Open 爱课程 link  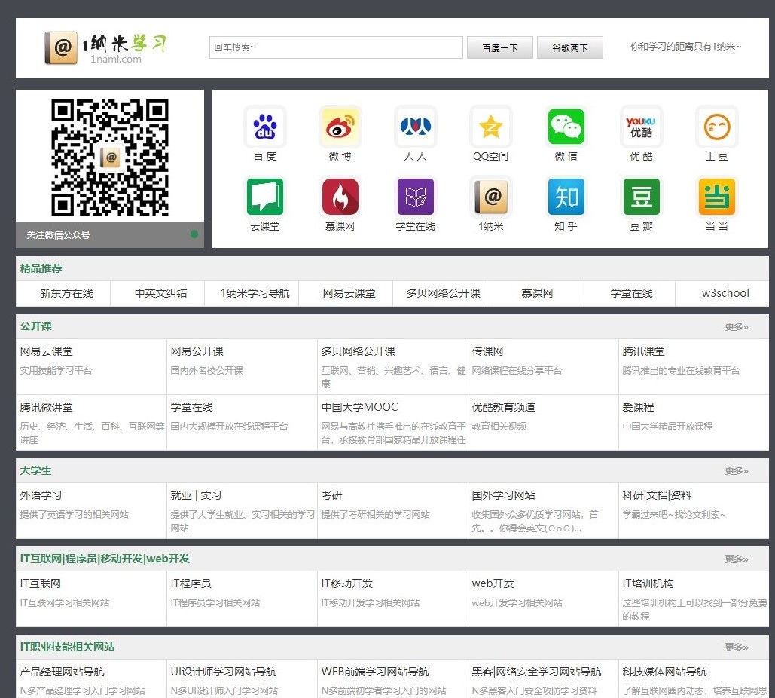[638, 407]
